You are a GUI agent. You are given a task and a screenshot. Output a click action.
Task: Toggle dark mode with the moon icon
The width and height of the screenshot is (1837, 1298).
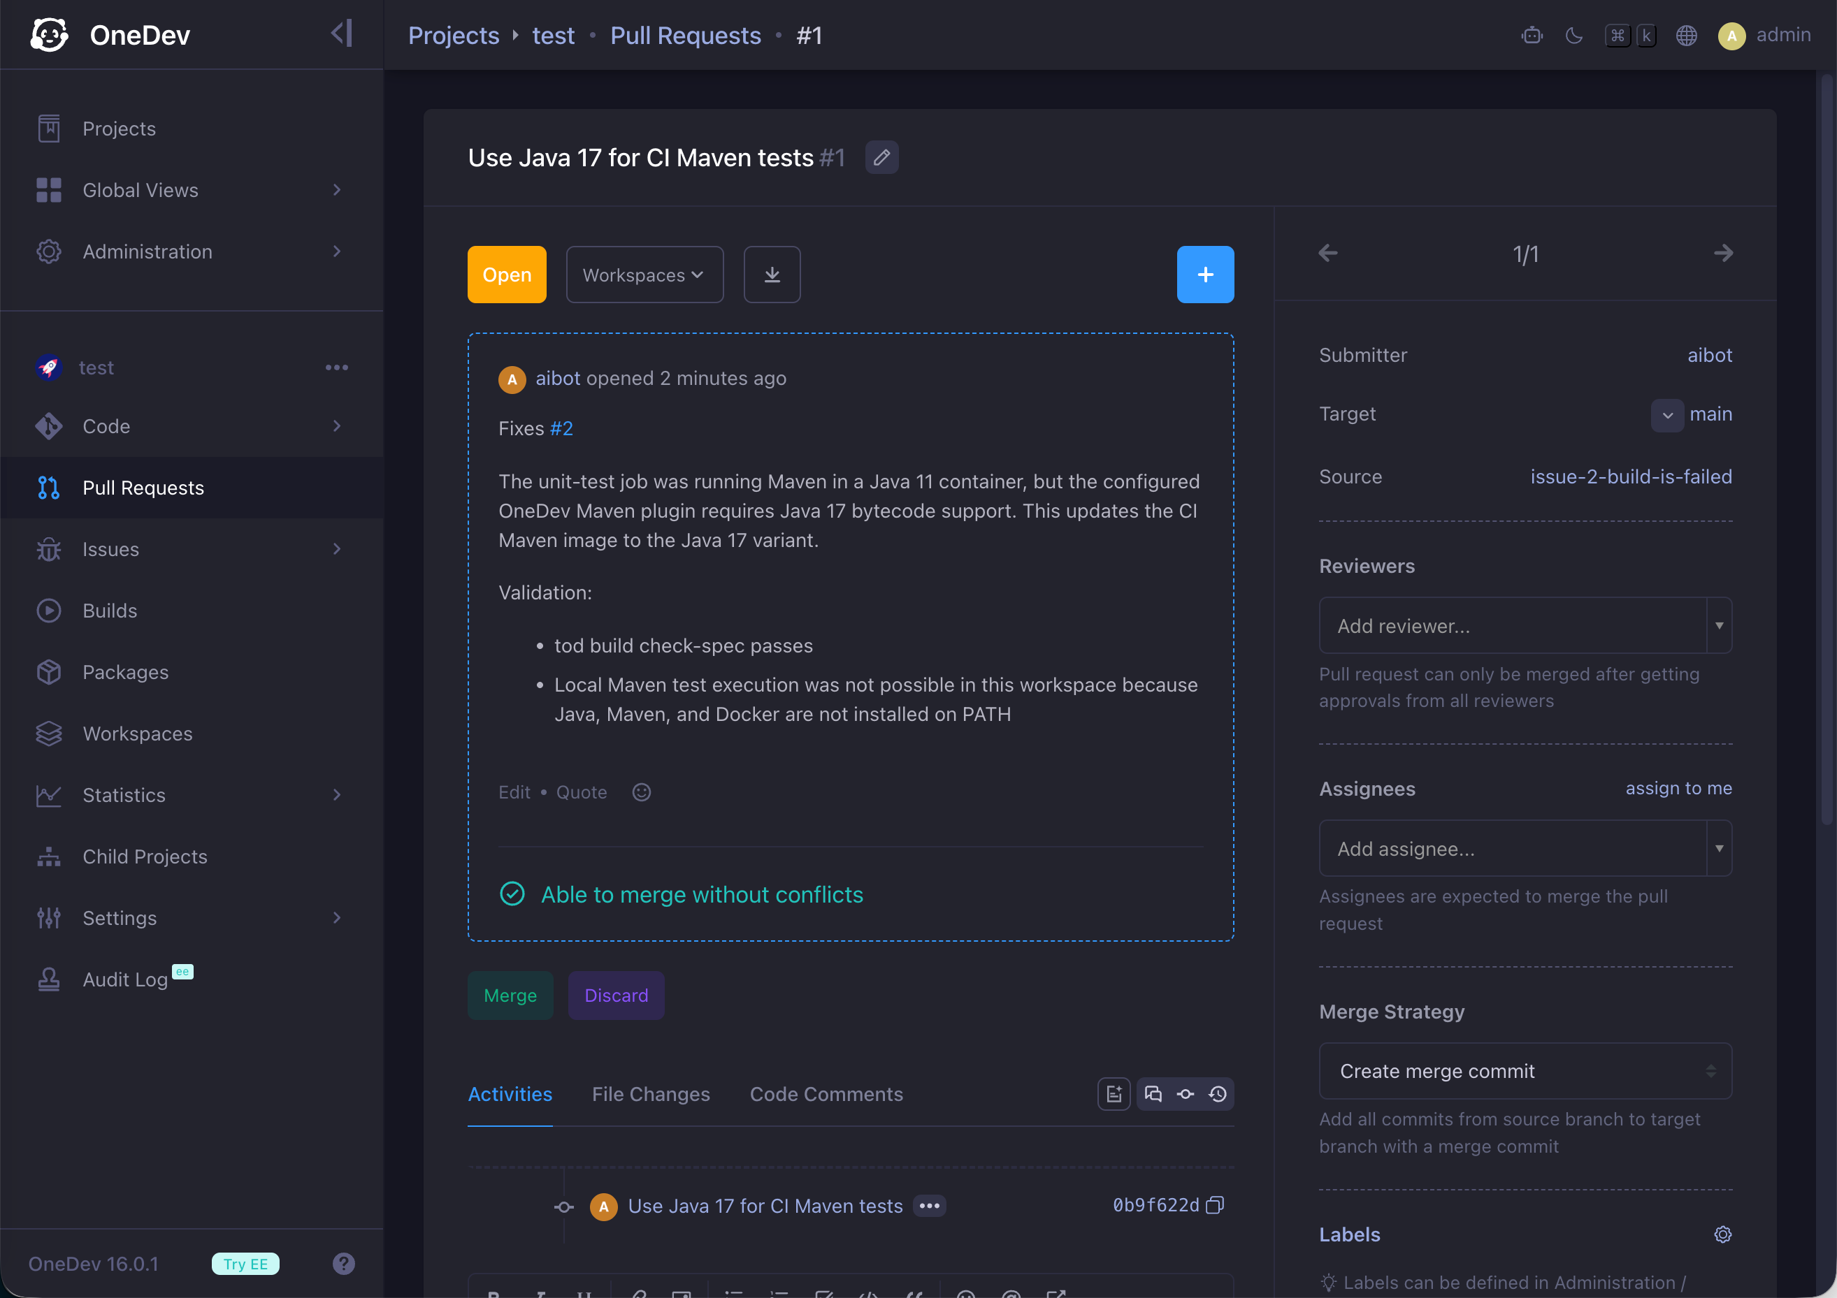pos(1573,35)
